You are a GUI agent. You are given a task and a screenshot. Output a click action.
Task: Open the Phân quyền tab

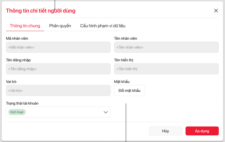pos(60,26)
